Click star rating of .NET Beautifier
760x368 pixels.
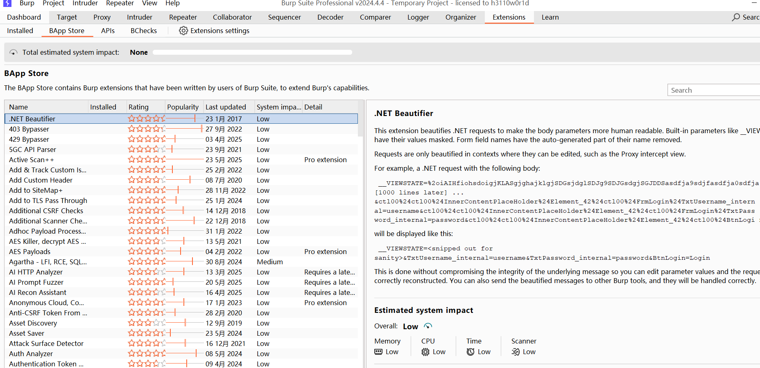coord(147,119)
